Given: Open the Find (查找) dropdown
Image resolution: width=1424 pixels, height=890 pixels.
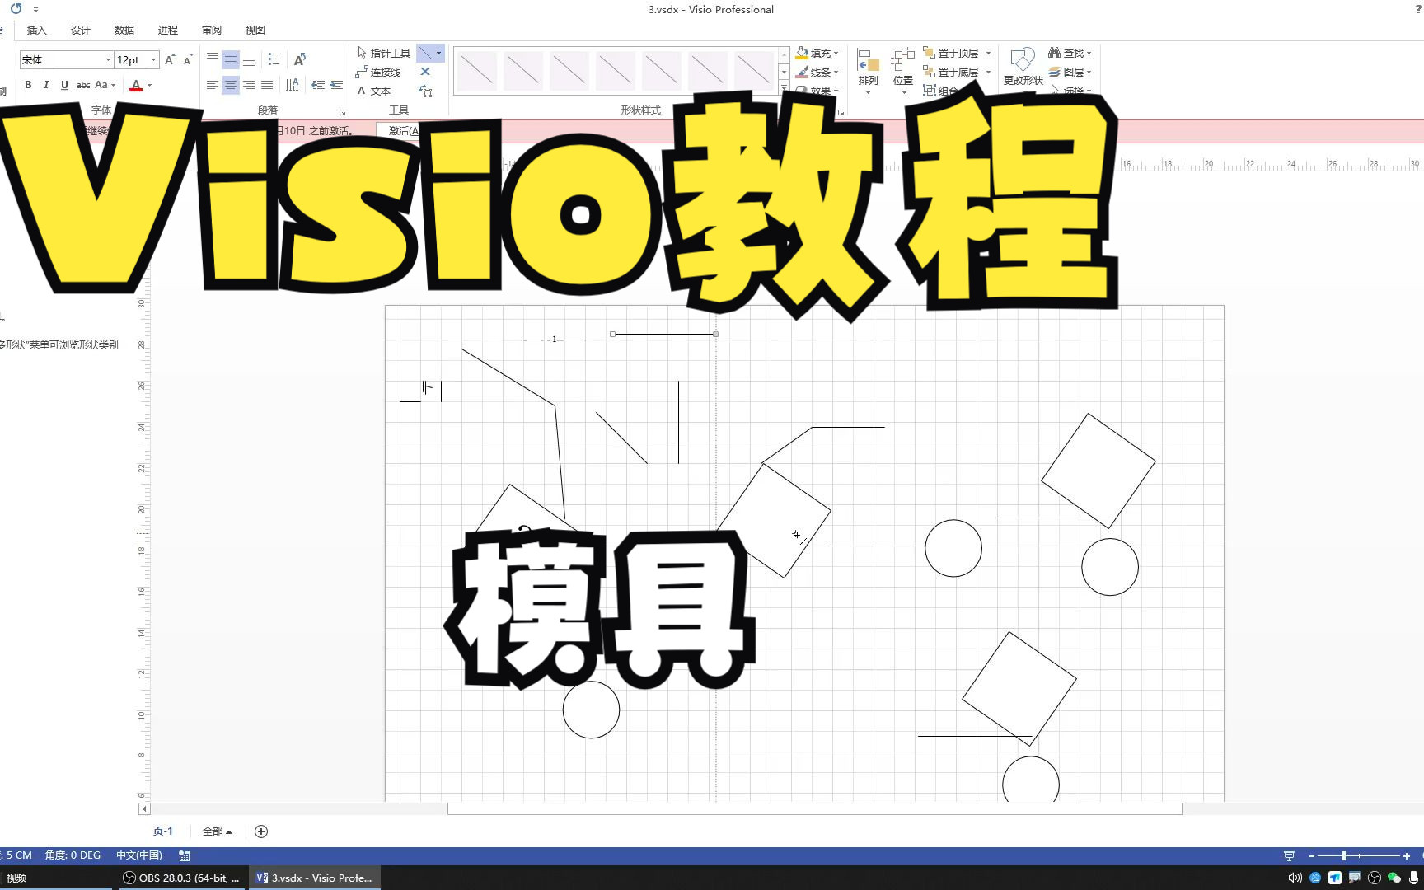Looking at the screenshot, I should click(1070, 53).
